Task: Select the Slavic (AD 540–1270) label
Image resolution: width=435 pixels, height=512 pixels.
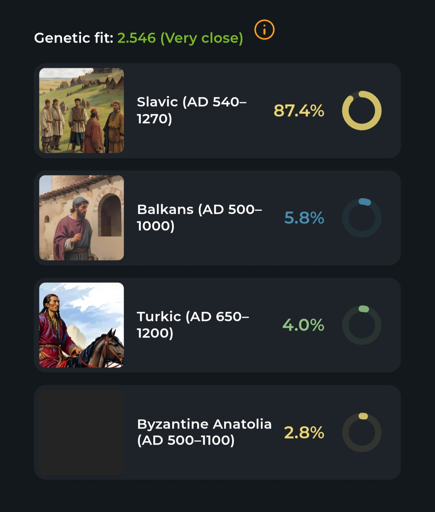Action: (x=191, y=110)
